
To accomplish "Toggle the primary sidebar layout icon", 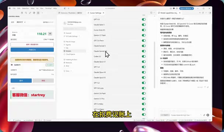I will (x=65, y=8).
